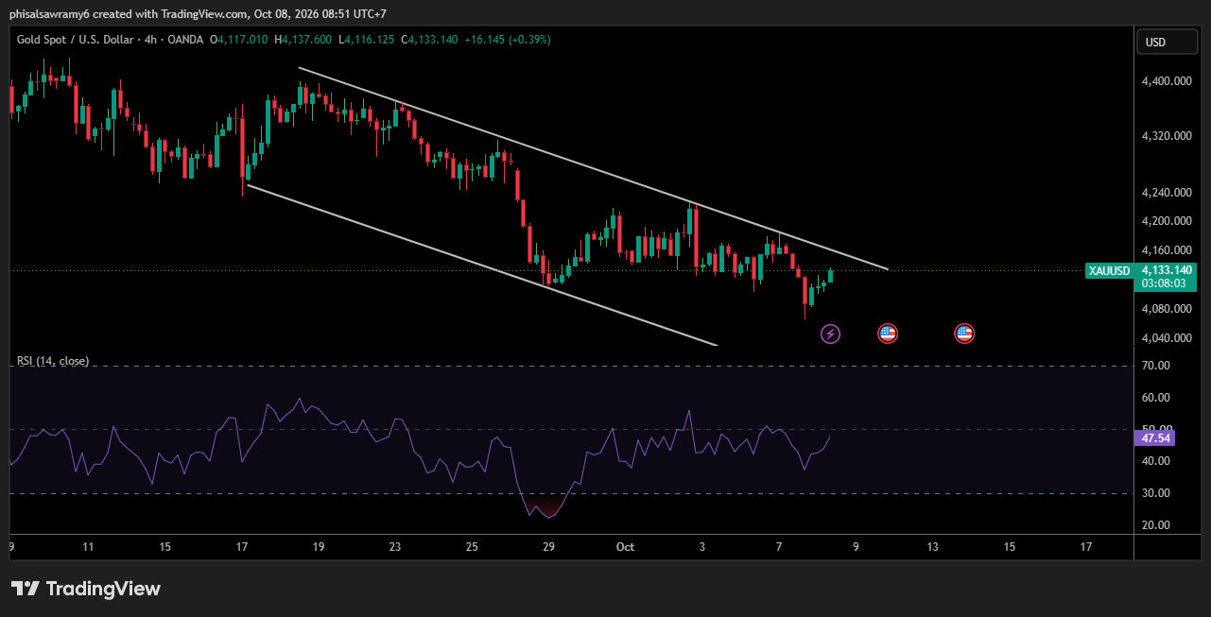The height and width of the screenshot is (617, 1211).
Task: Click the 40.00 RSI axis label
Action: pyautogui.click(x=1156, y=461)
